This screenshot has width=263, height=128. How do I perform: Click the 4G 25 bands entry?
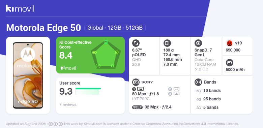point(208,99)
